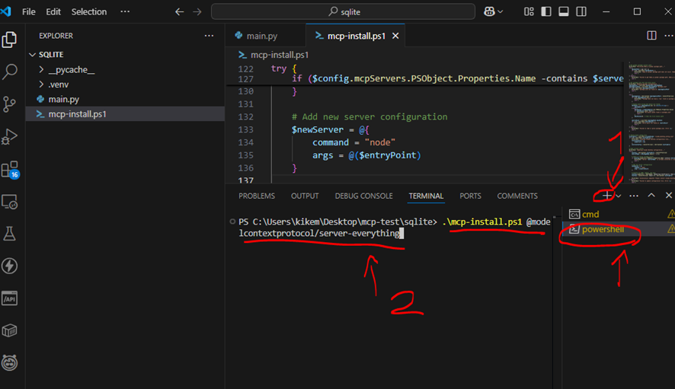Click the lightning bolt icon in activity bar
Viewport: 675px width, 389px height.
pos(11,266)
